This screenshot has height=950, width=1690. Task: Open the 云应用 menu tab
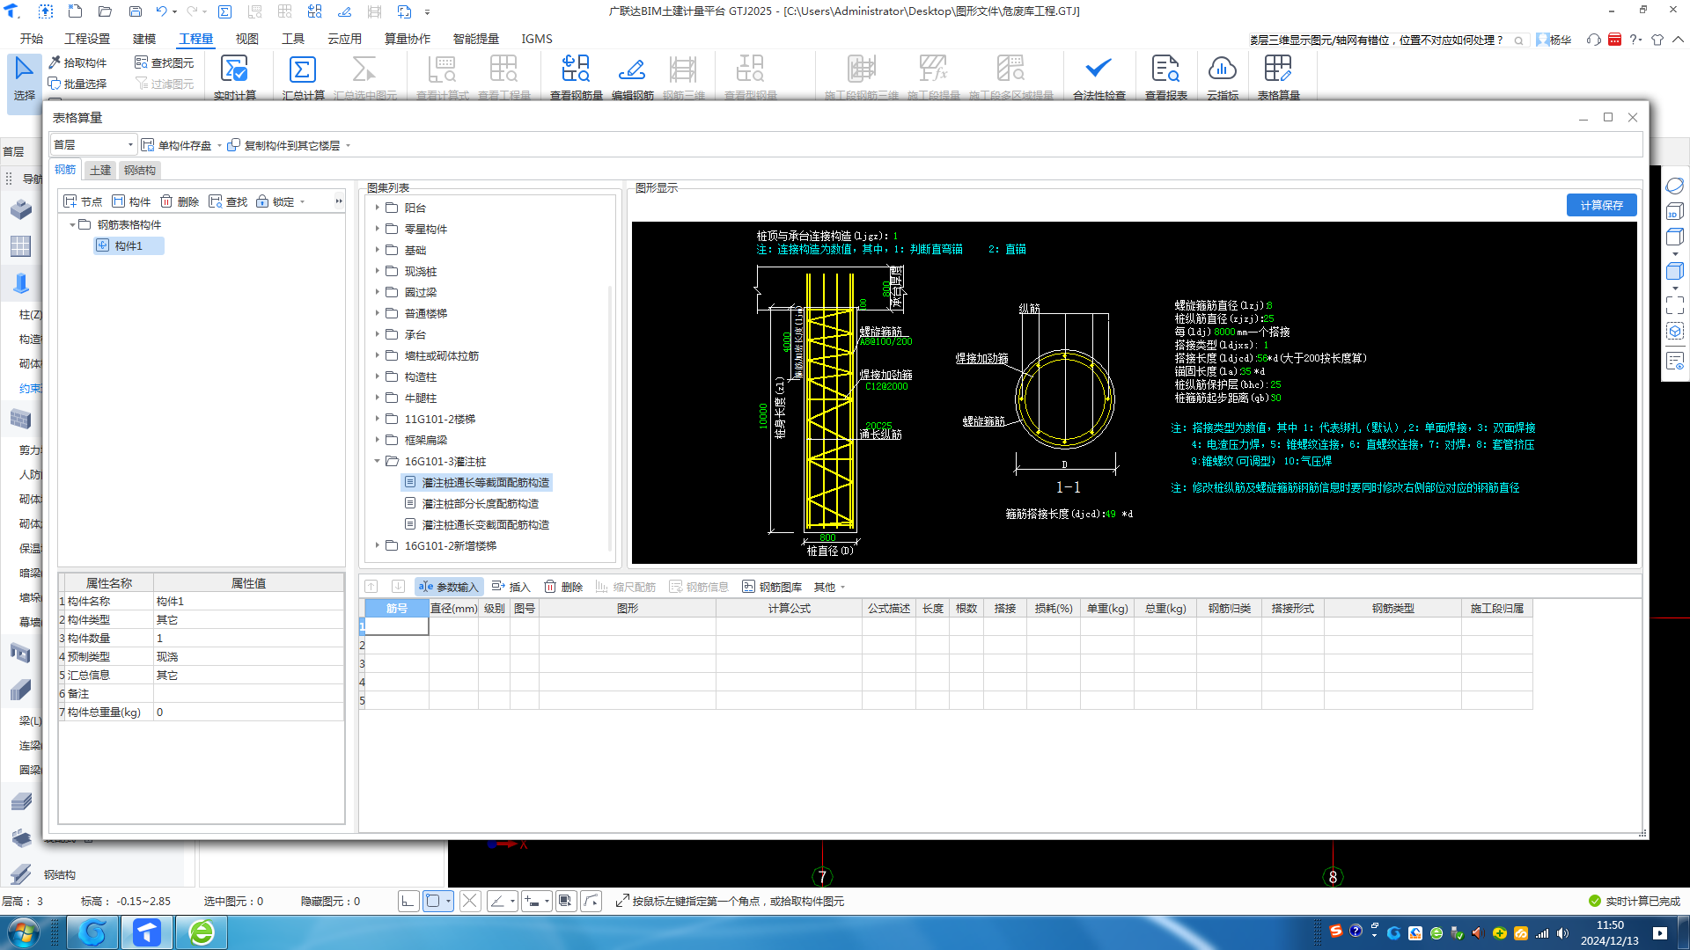tap(344, 39)
